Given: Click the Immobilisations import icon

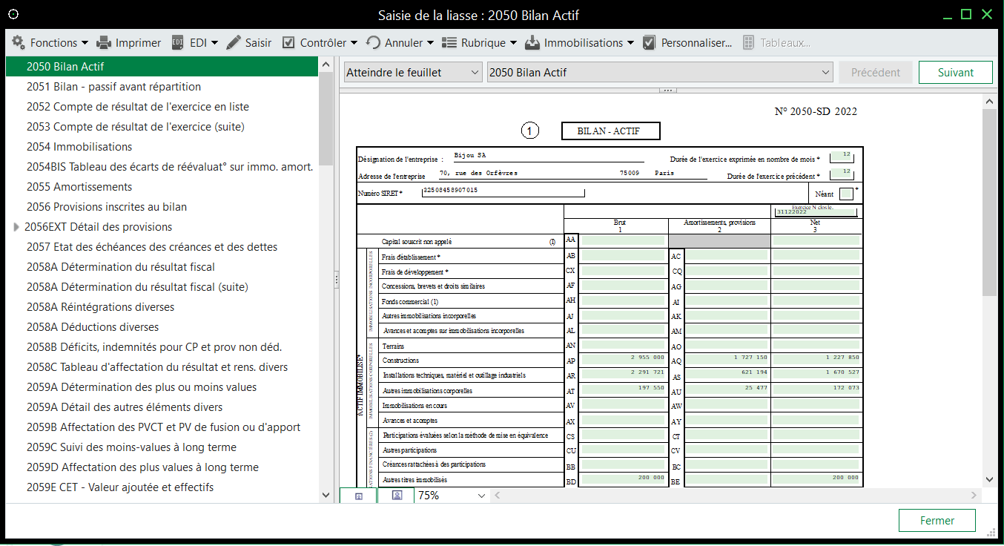Looking at the screenshot, I should (532, 43).
